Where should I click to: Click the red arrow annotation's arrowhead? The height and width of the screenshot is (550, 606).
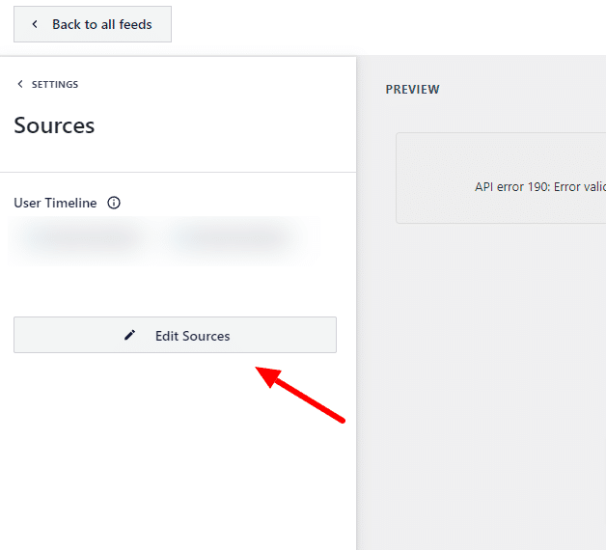[x=264, y=374]
